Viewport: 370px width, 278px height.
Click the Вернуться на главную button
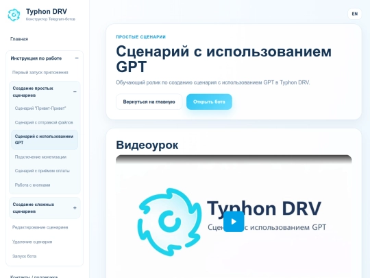149,102
